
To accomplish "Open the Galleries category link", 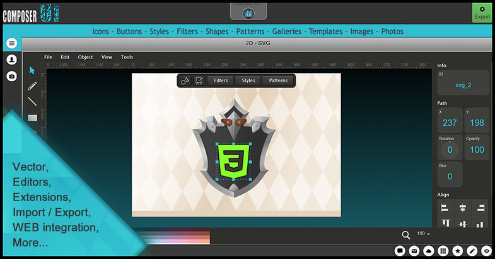I will 287,31.
